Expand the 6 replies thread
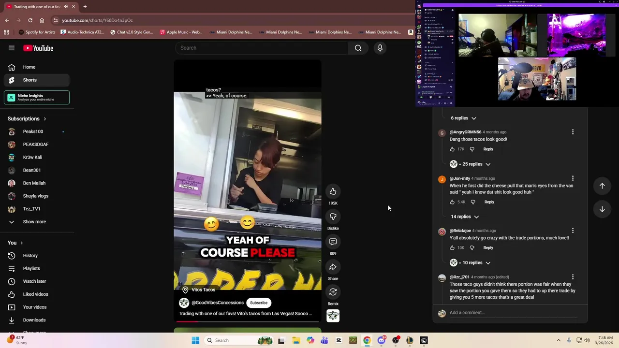The image size is (619, 348). coord(463,118)
